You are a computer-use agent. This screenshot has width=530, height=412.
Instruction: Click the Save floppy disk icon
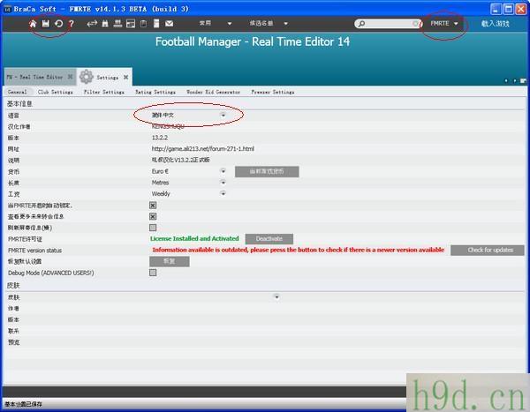pyautogui.click(x=45, y=23)
